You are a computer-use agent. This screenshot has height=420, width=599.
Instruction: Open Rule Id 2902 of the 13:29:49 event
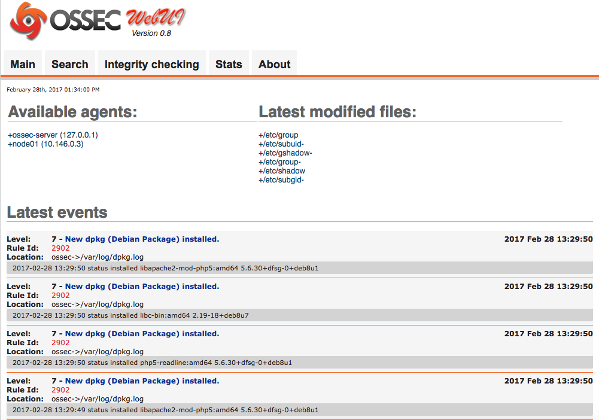click(61, 390)
